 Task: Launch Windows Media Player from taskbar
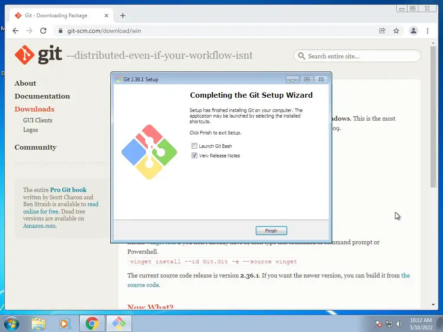click(x=65, y=323)
